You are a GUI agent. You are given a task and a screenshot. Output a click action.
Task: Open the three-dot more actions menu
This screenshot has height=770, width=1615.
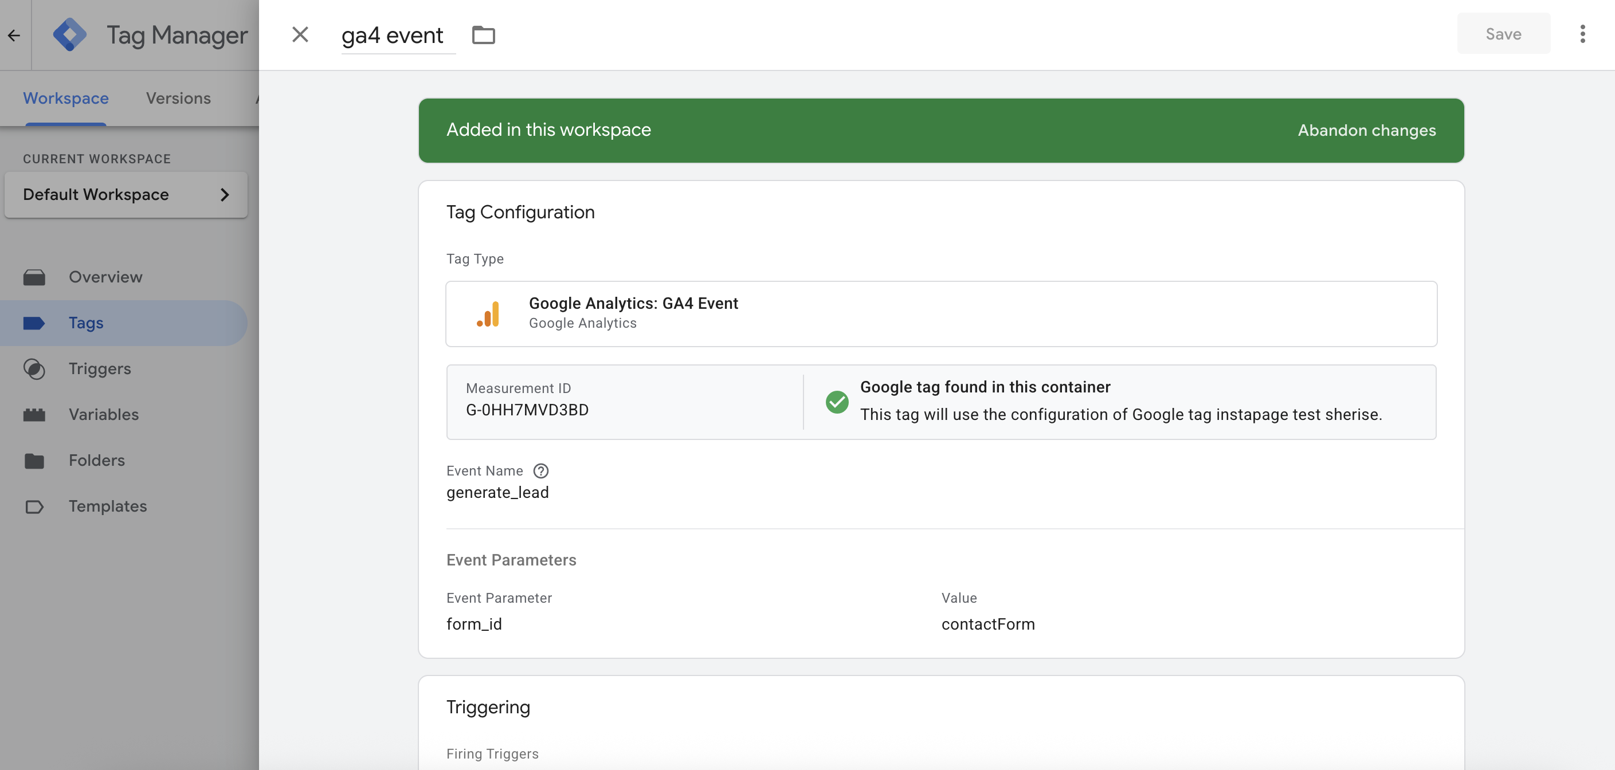1582,34
